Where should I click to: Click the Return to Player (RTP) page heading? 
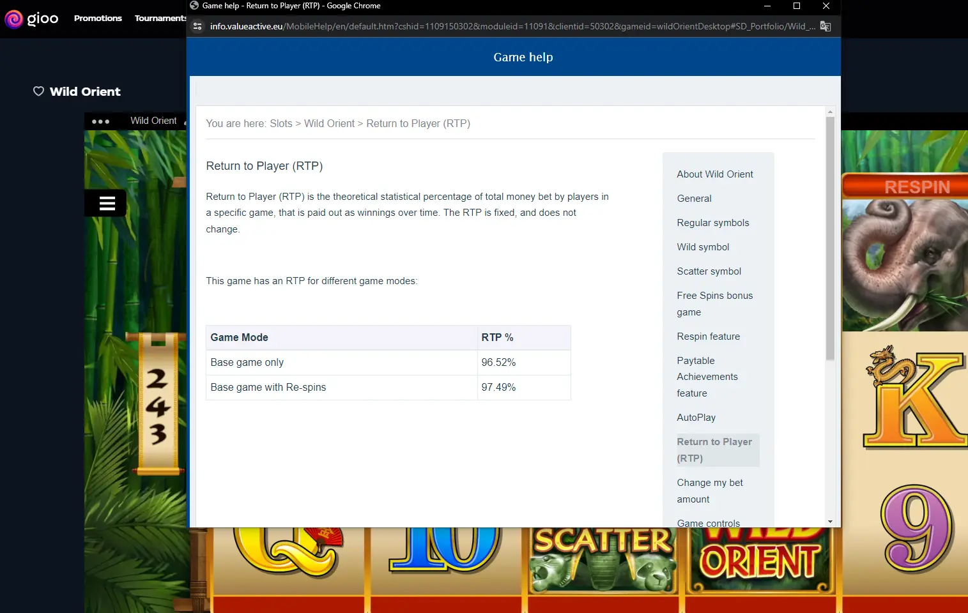264,166
